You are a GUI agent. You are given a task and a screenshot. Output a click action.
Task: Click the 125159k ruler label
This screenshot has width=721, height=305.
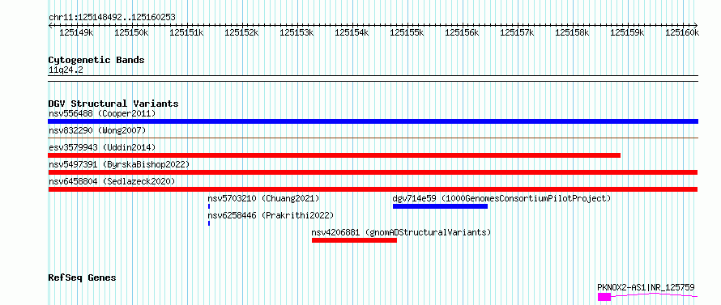(628, 32)
